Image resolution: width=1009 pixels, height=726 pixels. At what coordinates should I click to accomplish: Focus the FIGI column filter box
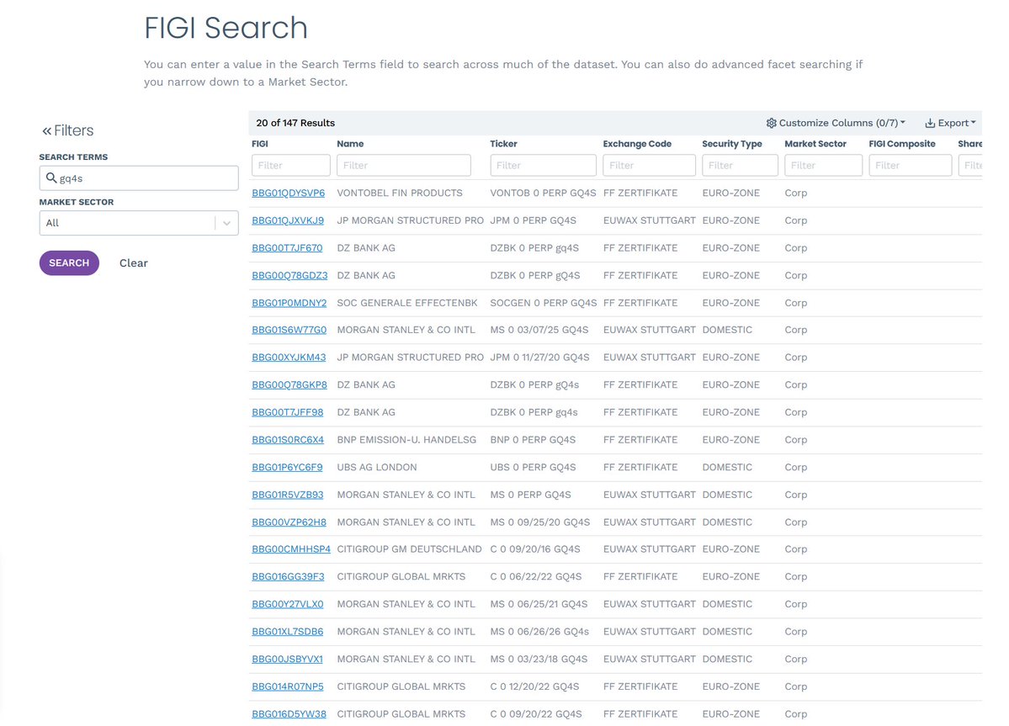(x=291, y=165)
